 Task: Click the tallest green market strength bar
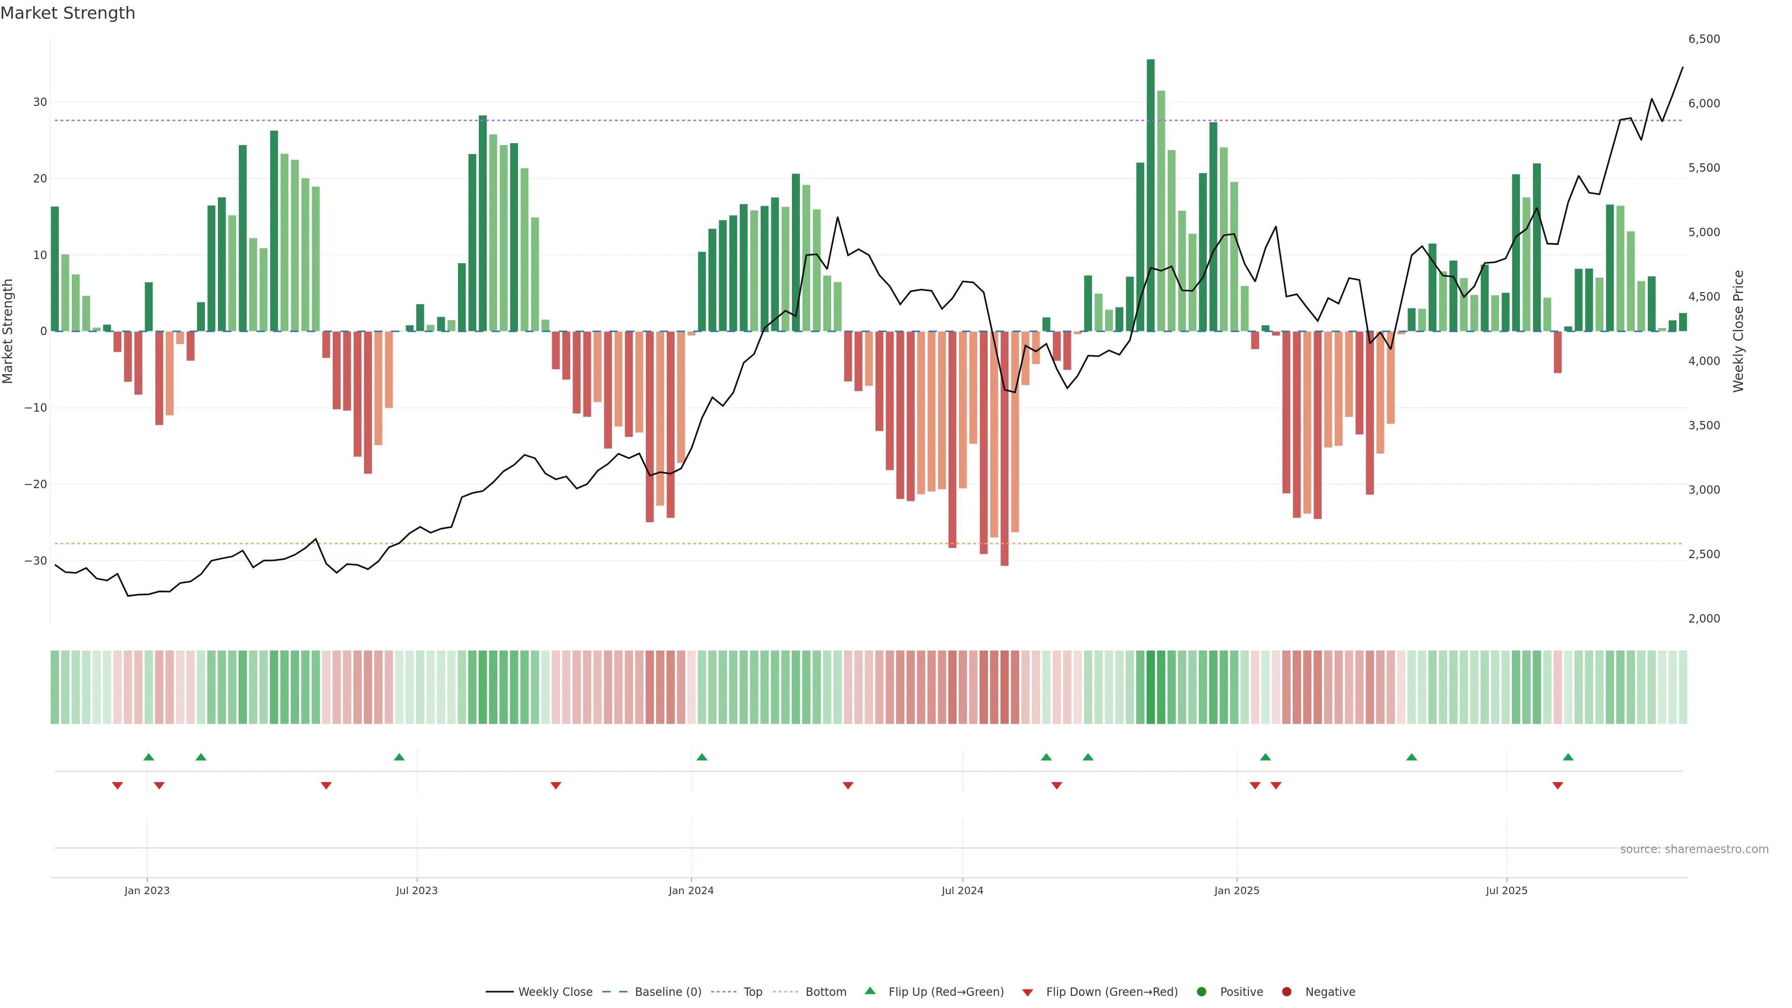pos(1151,195)
